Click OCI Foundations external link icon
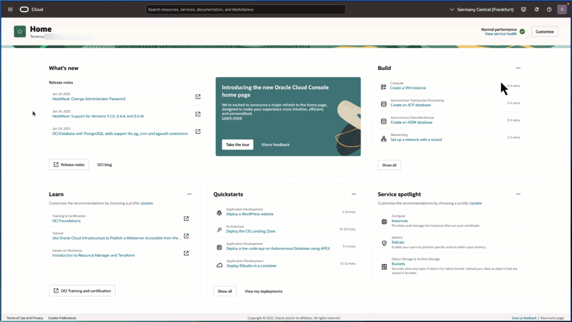Viewport: 572px width, 322px height. coord(186,219)
